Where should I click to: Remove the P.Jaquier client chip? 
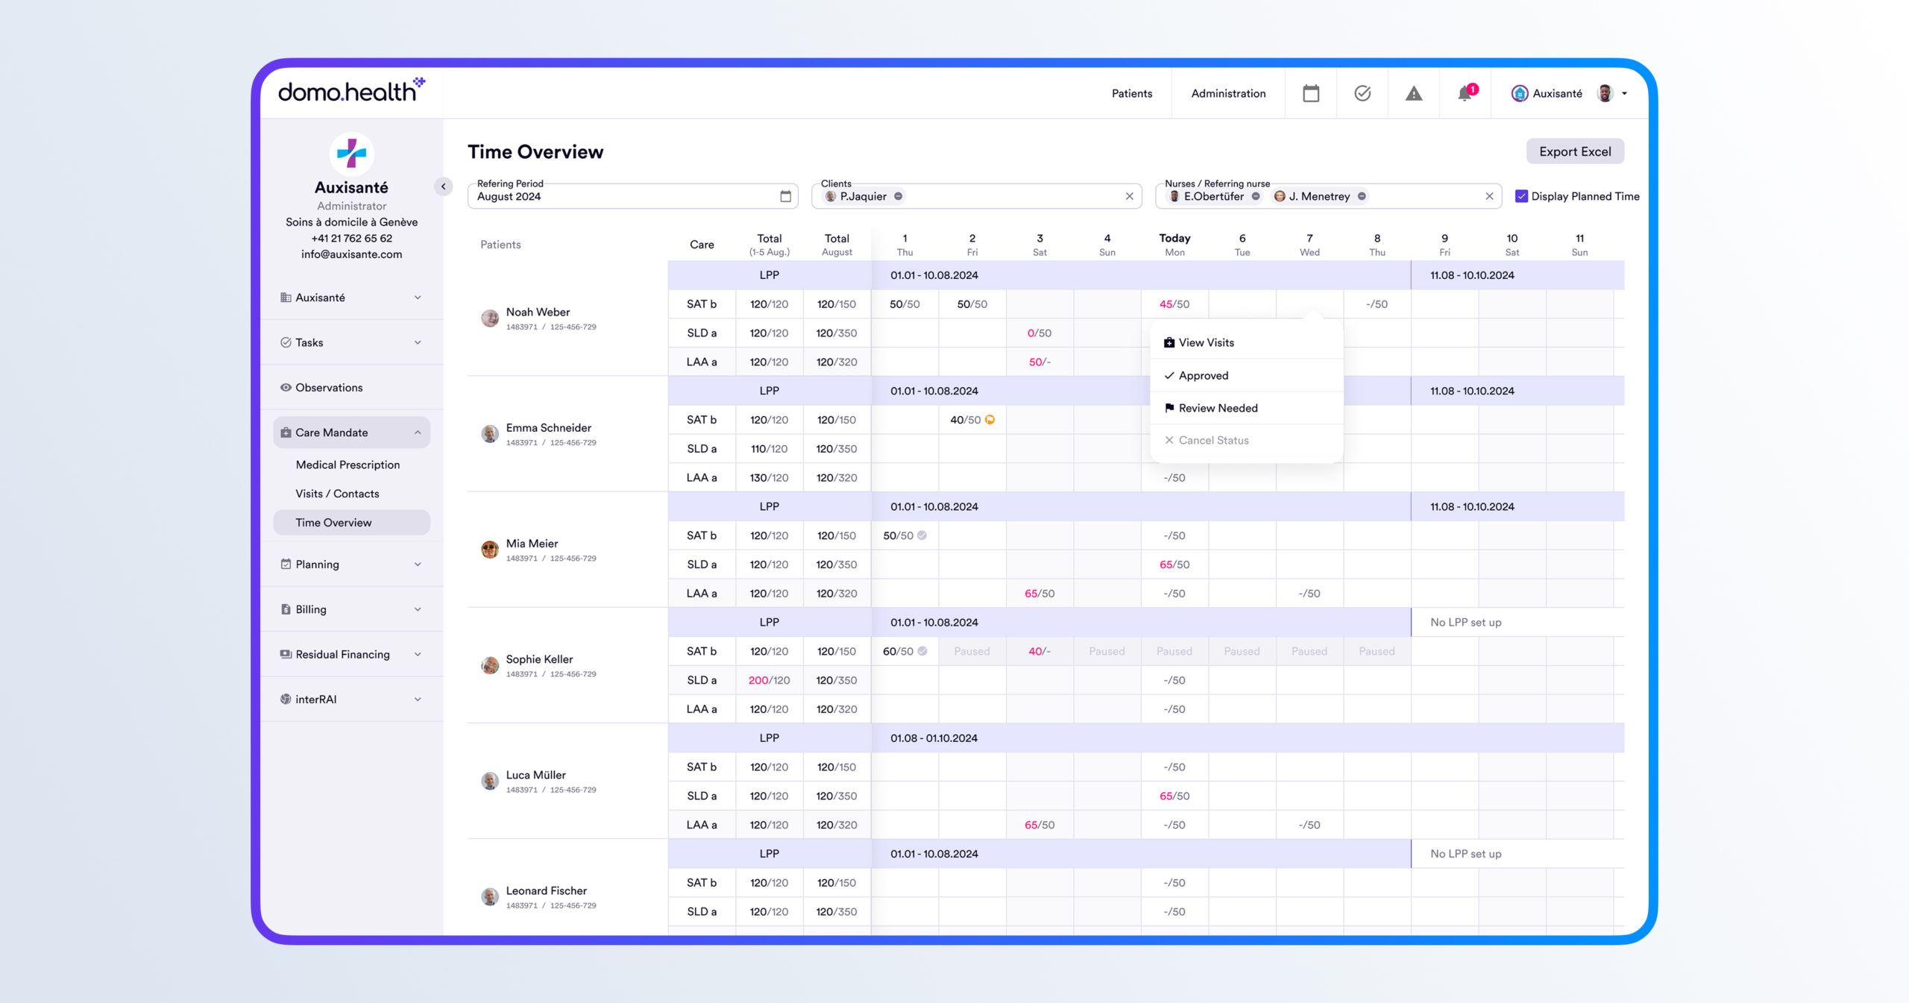(899, 196)
